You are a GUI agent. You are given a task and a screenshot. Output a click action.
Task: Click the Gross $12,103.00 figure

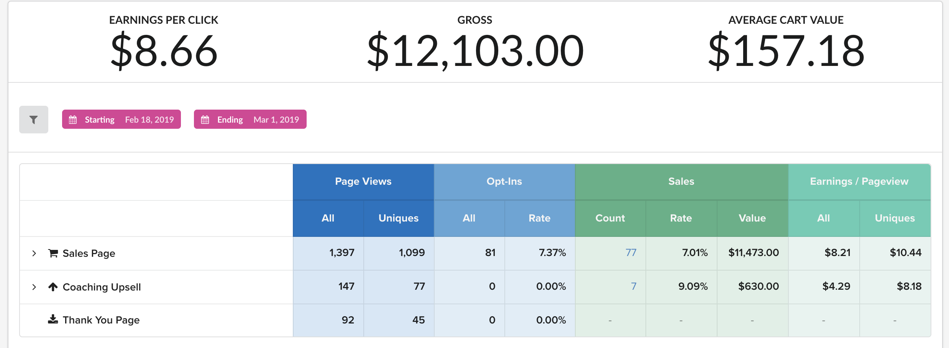click(475, 51)
